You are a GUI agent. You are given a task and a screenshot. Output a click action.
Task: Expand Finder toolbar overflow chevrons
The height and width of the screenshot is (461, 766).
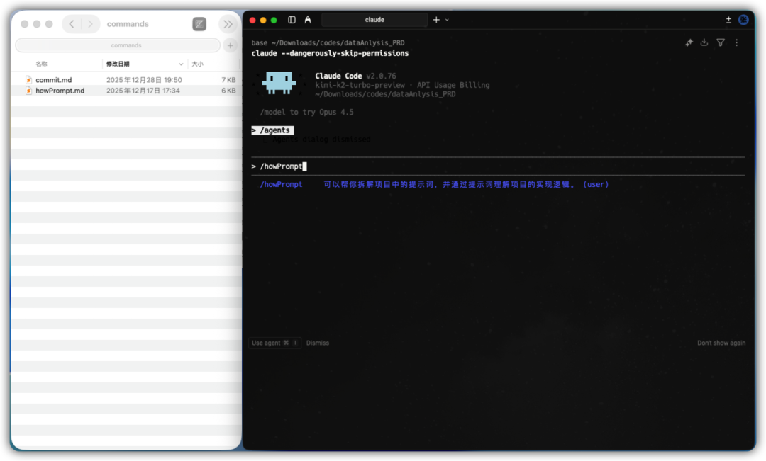(x=228, y=24)
